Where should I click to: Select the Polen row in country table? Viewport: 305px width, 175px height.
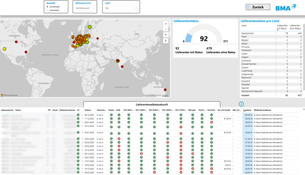[271, 37]
